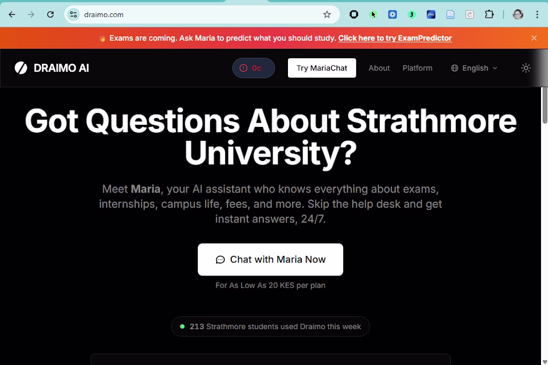Click the warning icon in the credits pill
Image resolution: width=548 pixels, height=365 pixels.
[243, 68]
